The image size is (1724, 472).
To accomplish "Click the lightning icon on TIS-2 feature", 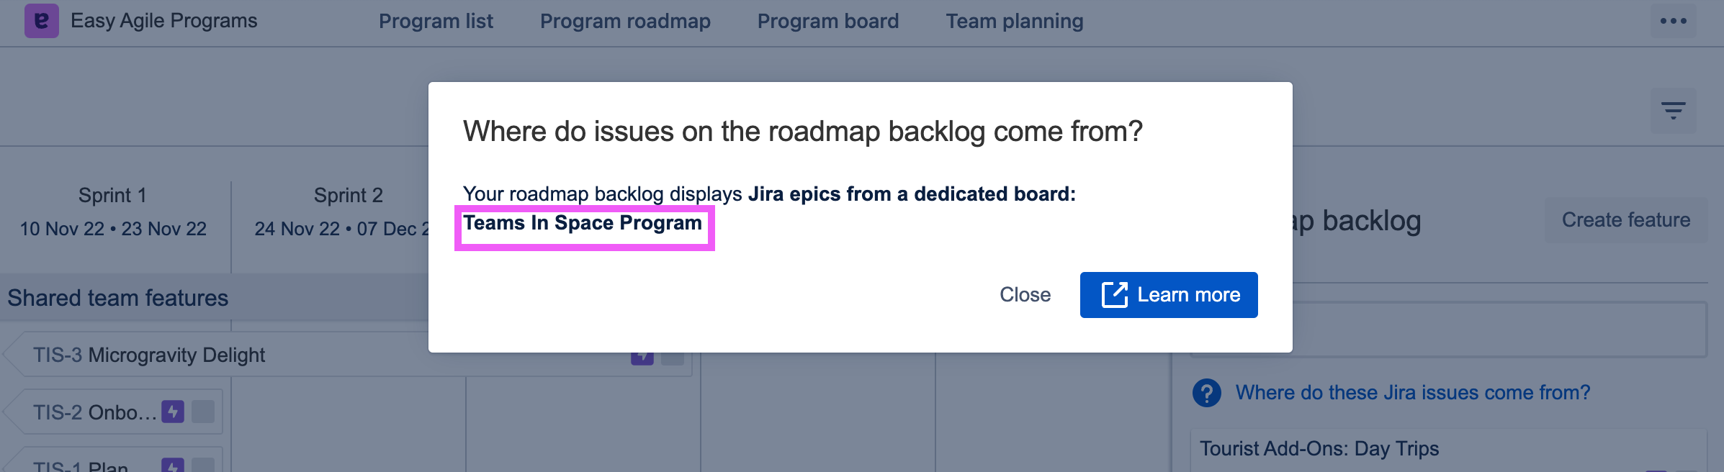I will pyautogui.click(x=173, y=412).
